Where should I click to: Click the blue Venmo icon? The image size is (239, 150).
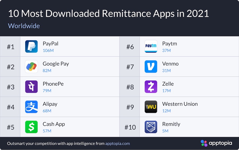(x=151, y=67)
